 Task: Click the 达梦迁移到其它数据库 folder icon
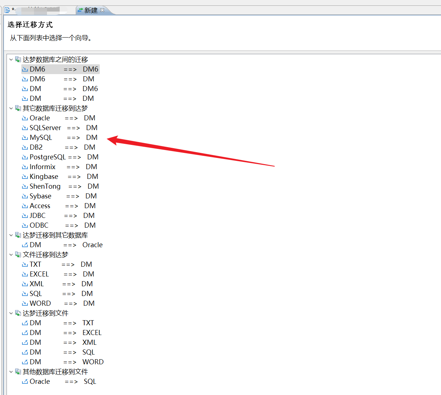point(18,235)
